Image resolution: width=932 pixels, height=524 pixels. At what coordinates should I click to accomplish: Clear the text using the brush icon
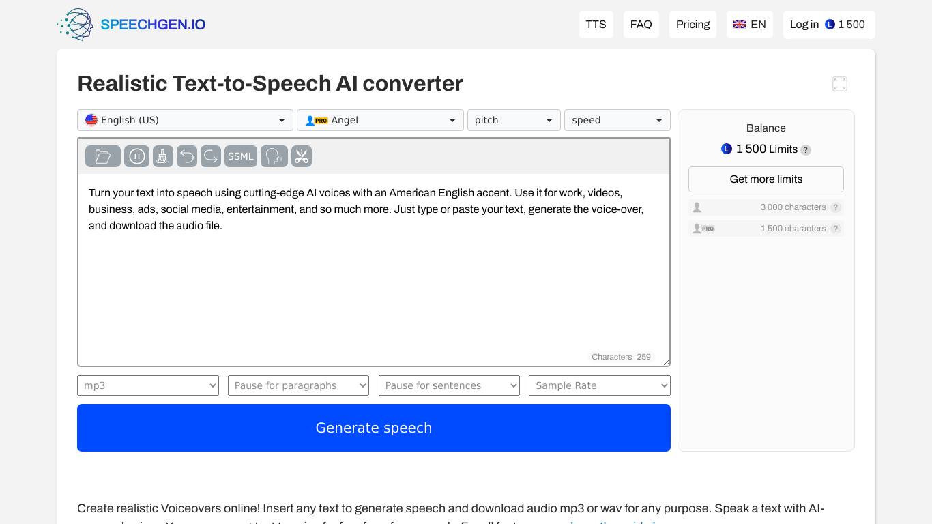click(162, 156)
